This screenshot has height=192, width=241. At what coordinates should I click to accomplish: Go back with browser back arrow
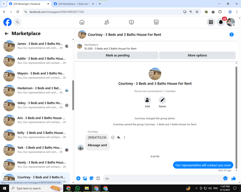pyautogui.click(x=4, y=12)
